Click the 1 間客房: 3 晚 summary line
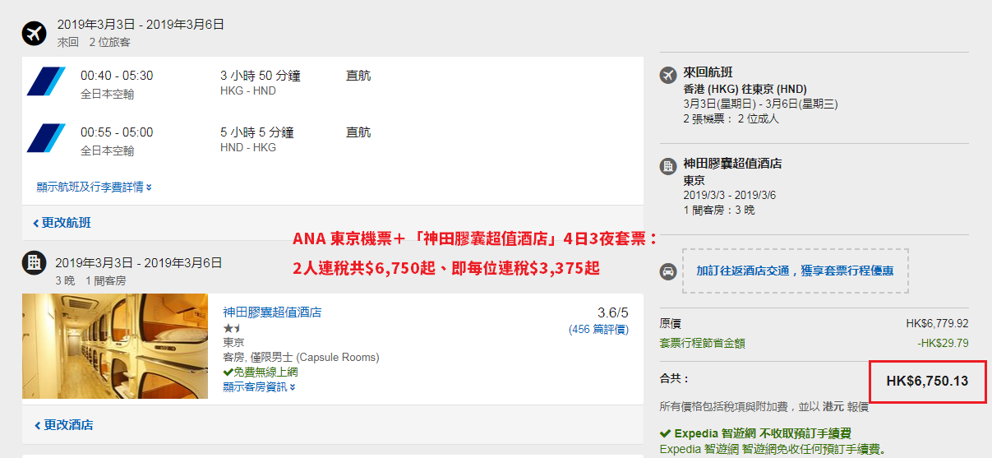 point(718,210)
